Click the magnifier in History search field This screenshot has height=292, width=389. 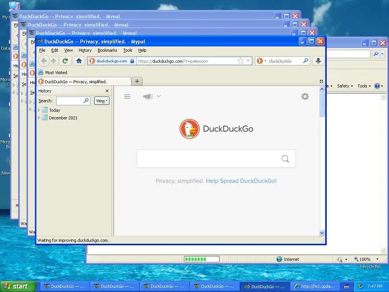(86, 100)
